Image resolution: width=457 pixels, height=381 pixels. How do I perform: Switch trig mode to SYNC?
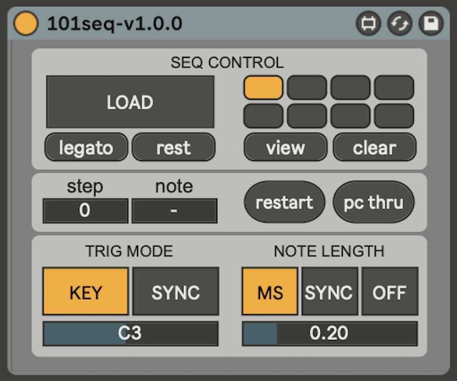point(176,292)
